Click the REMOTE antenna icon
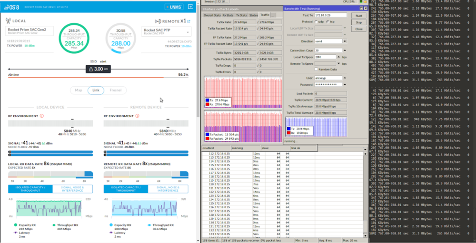 158,21
